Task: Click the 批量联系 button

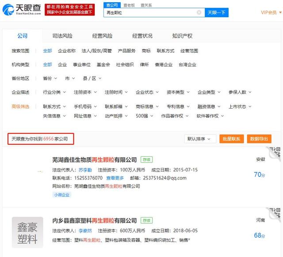Action: tap(232, 139)
